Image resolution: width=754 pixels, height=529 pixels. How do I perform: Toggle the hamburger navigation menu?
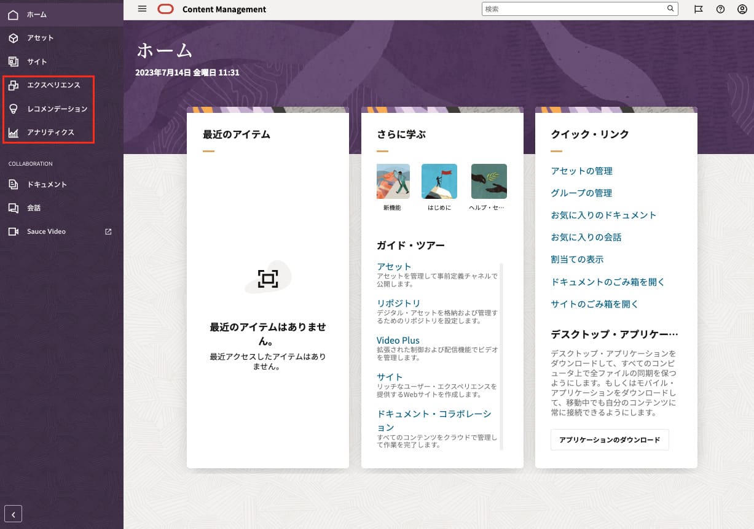pos(142,9)
